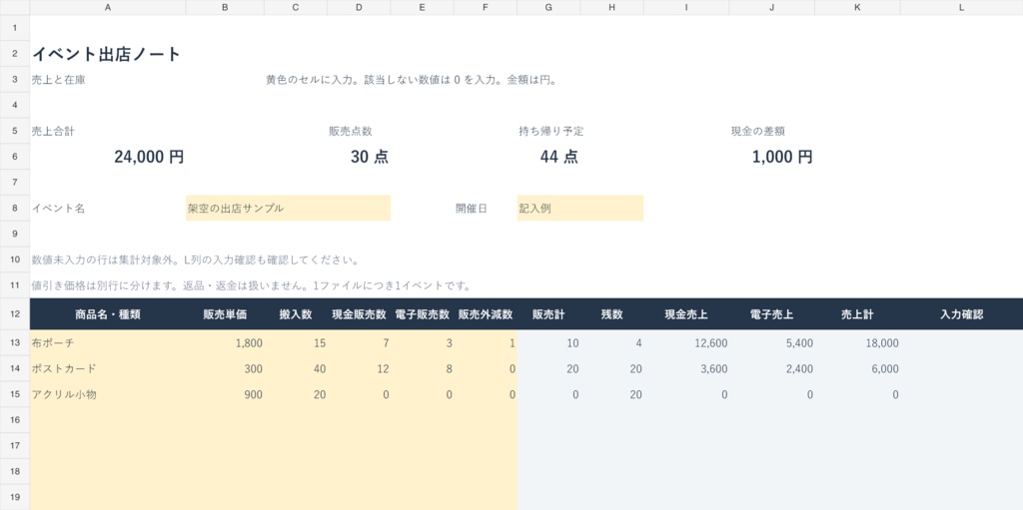Click the '現金売上' header cell
Viewport: 1023px width, 510px height.
tap(686, 314)
